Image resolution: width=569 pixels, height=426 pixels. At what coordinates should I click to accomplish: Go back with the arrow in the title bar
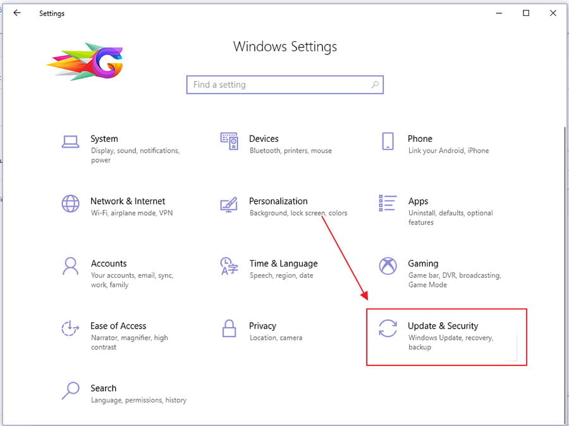tap(16, 13)
